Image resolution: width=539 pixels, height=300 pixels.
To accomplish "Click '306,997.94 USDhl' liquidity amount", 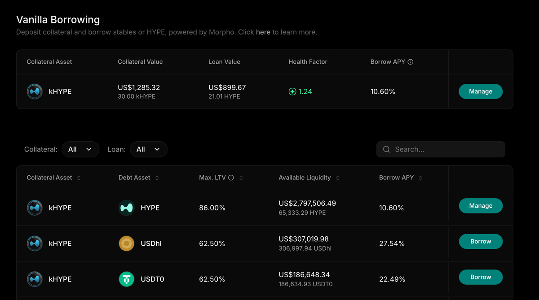I will tap(305, 248).
